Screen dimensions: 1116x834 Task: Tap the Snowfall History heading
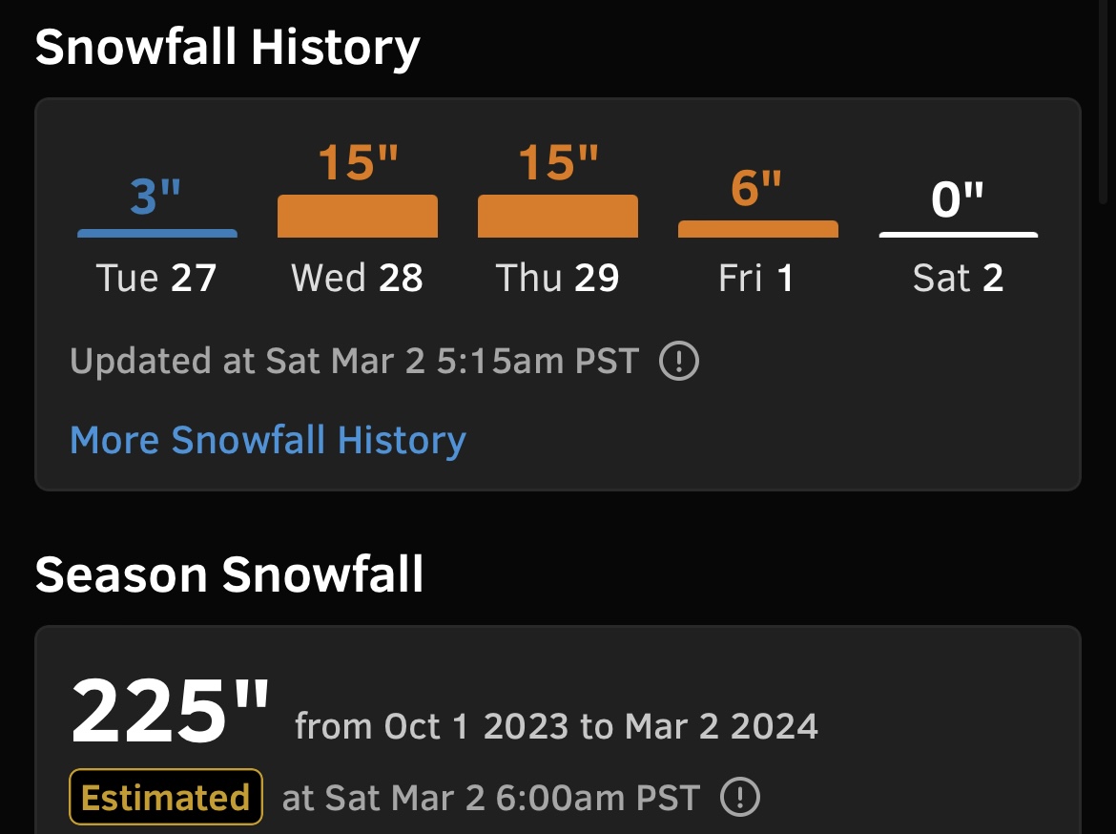(228, 48)
